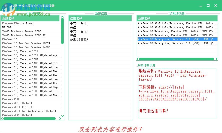Image resolution: width=222 pixels, height=133 pixels.
Task: Click the main system list vertical scrollbar thumb
Action: [62, 31]
